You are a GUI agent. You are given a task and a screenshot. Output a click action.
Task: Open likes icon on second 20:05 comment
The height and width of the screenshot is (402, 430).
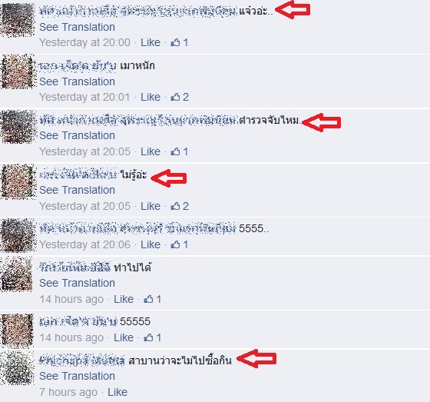(x=176, y=206)
